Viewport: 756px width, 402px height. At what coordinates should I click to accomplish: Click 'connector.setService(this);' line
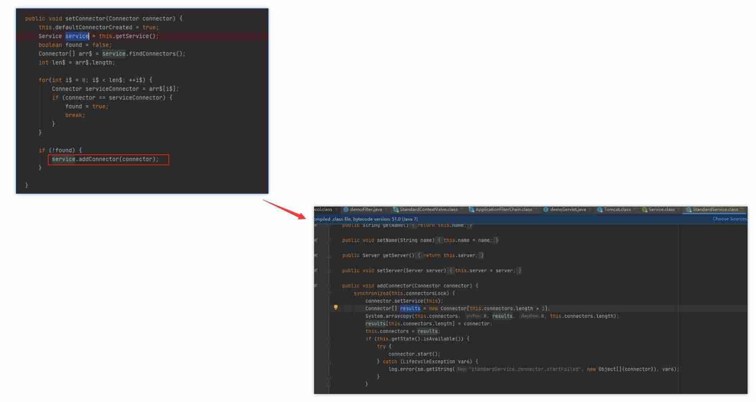pos(404,301)
